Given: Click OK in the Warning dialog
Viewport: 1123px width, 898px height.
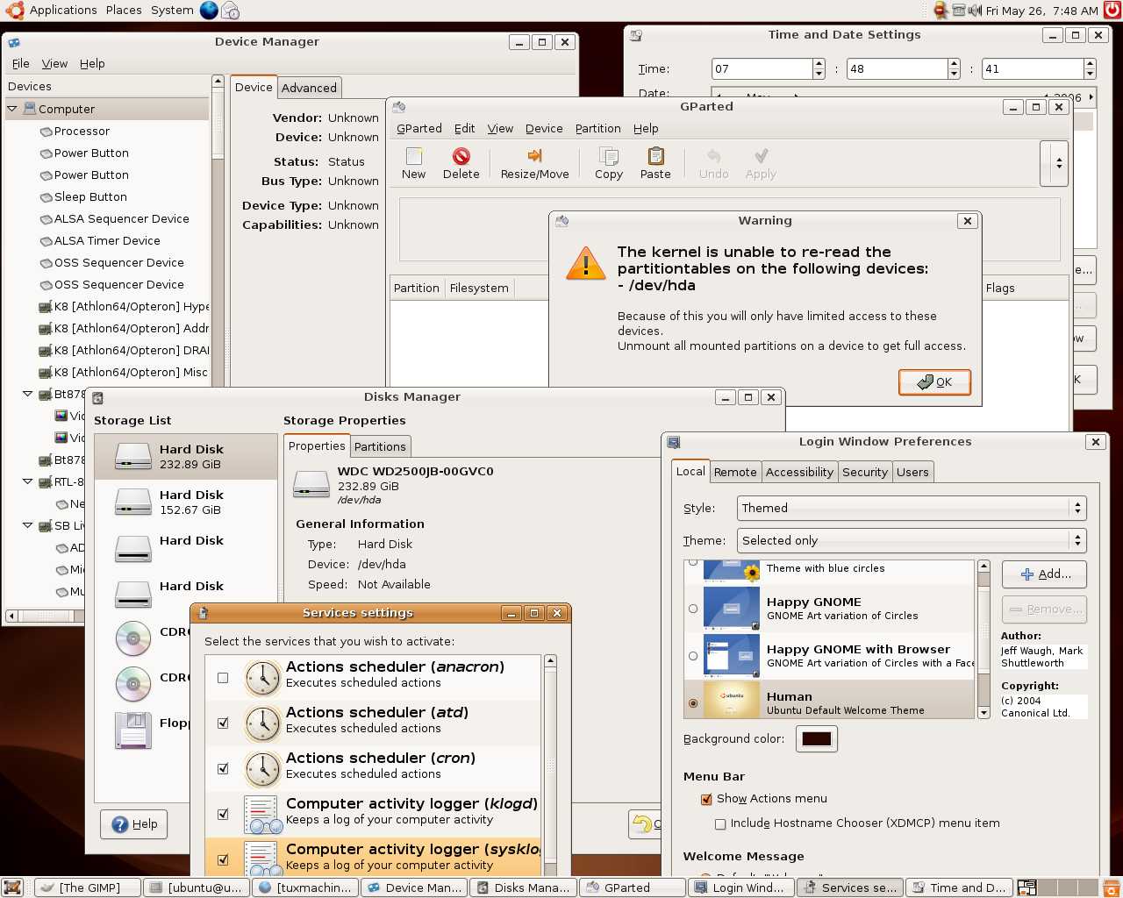Looking at the screenshot, I should tap(934, 382).
